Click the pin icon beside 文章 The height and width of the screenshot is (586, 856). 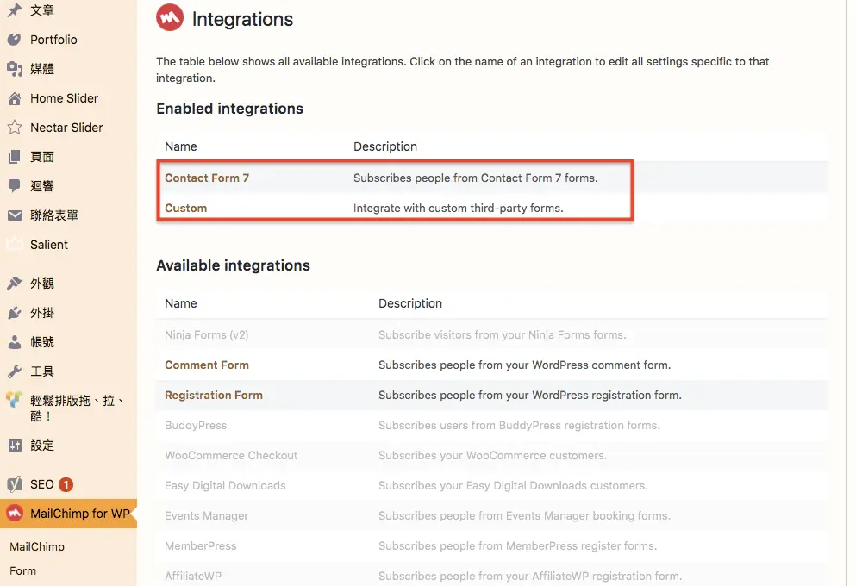[15, 9]
